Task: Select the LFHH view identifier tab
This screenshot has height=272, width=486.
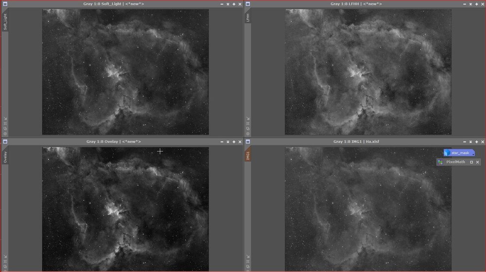Action: [248, 17]
